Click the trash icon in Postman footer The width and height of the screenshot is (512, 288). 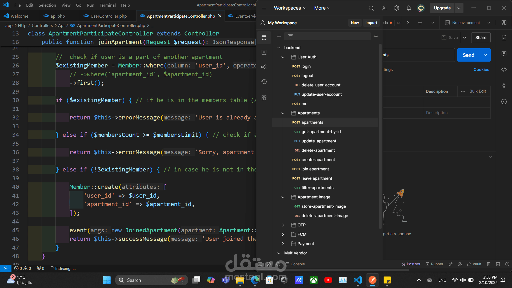coord(489,264)
